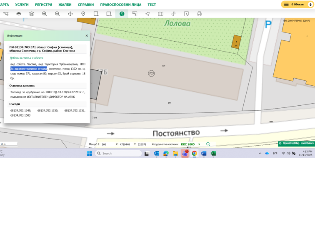This screenshot has width=315, height=236.
Task: Open the УСЛУГИ menu
Action: pyautogui.click(x=22, y=5)
